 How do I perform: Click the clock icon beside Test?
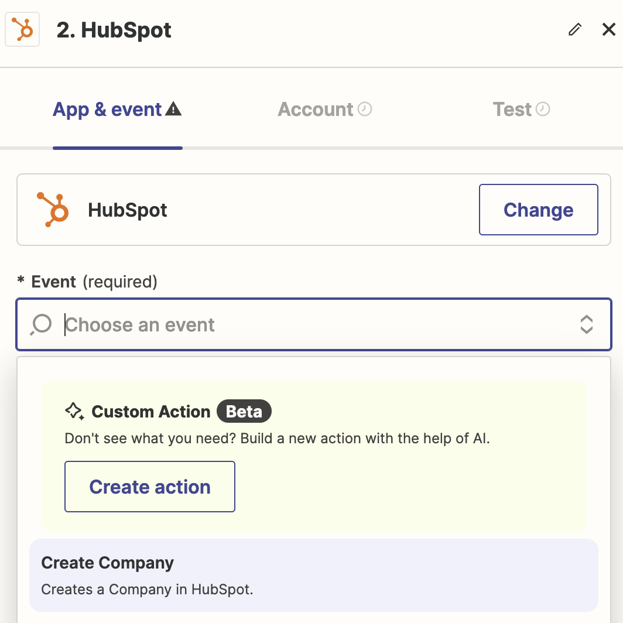543,109
